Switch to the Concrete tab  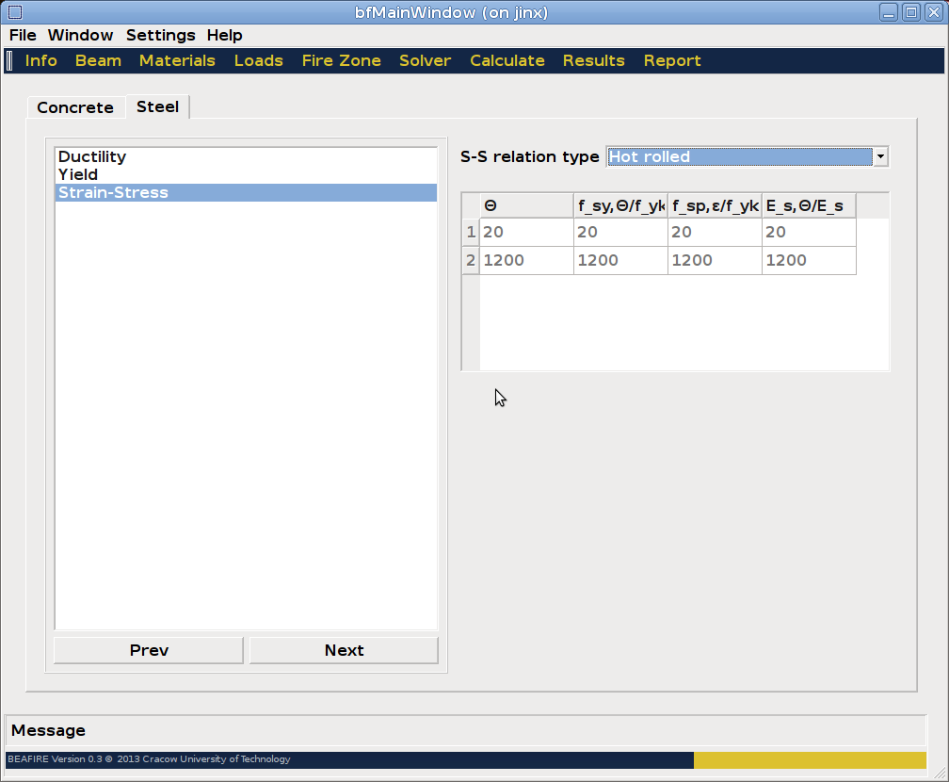tap(75, 108)
